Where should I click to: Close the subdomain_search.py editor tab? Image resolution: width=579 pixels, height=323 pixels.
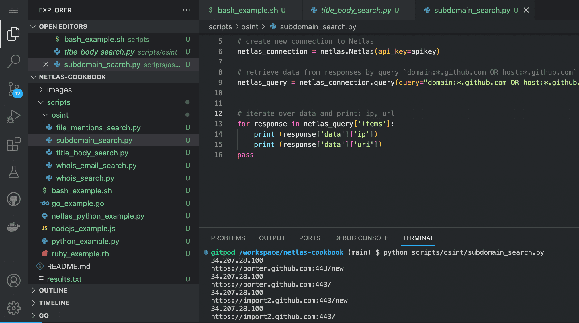point(526,10)
